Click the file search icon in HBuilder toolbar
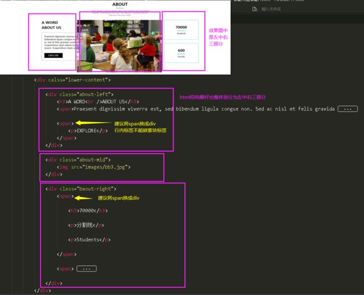The height and width of the screenshot is (295, 364). 255,9
